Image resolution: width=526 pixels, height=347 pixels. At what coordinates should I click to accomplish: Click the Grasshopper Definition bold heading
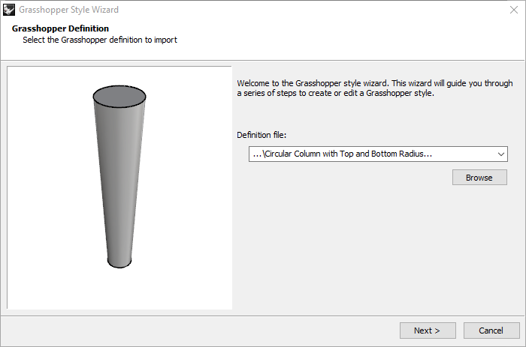click(60, 28)
